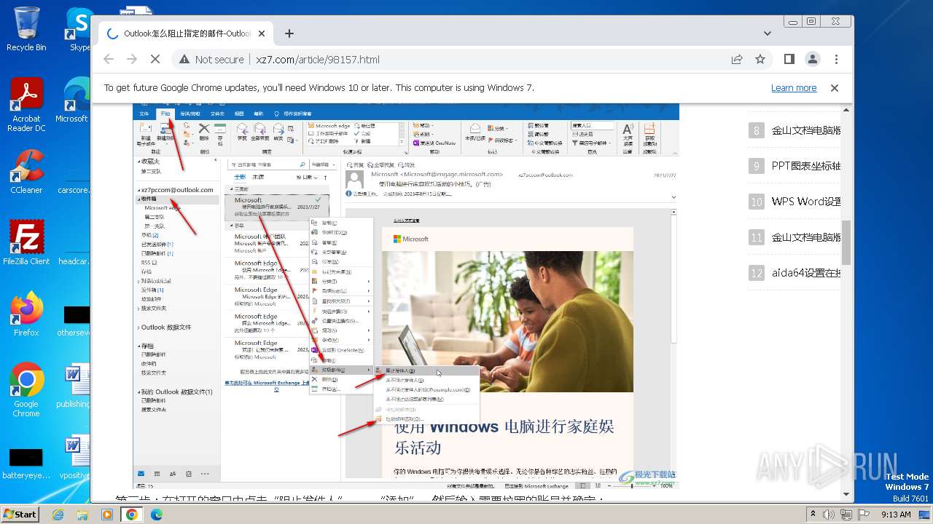Screen dimensions: 933x524
Task: Stop loading the page in Chrome
Action: click(x=155, y=60)
